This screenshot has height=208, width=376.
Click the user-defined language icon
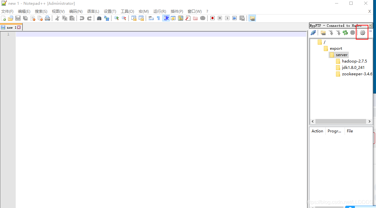[173, 18]
